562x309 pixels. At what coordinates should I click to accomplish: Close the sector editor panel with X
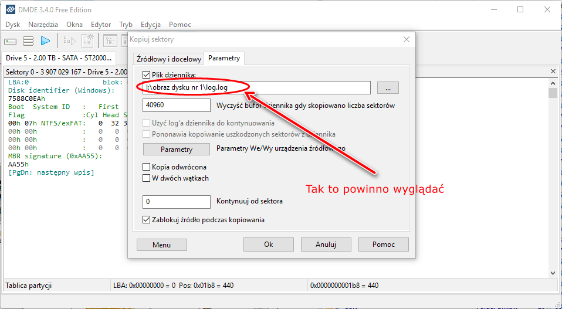[x=553, y=72]
